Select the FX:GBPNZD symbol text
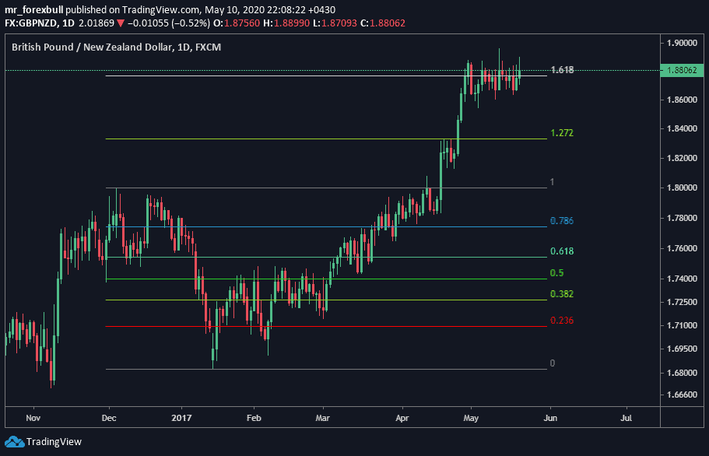This screenshot has width=709, height=456. pyautogui.click(x=33, y=23)
